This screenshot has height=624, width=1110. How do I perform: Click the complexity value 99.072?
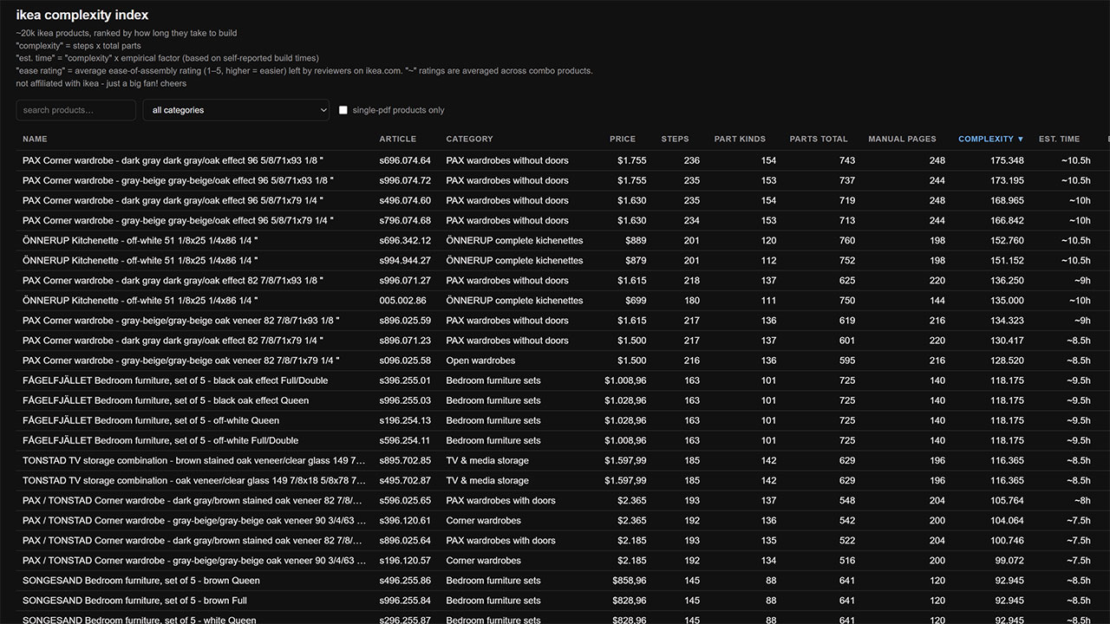[x=1009, y=559]
